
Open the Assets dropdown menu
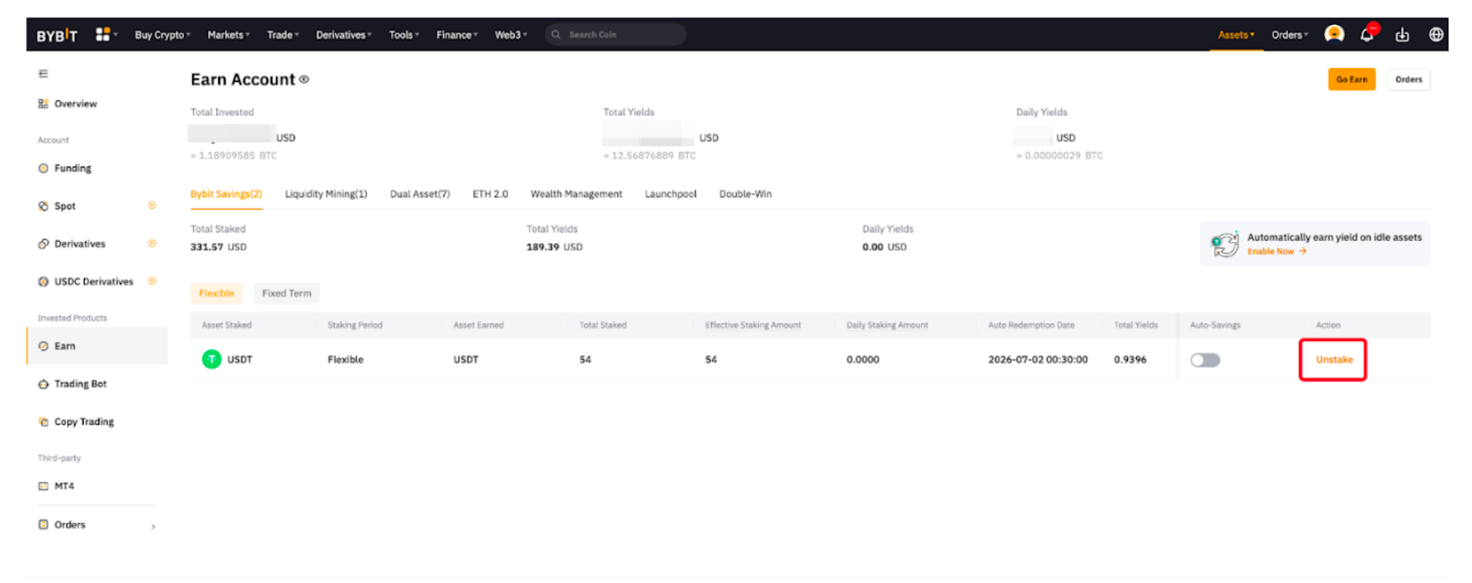(1236, 35)
